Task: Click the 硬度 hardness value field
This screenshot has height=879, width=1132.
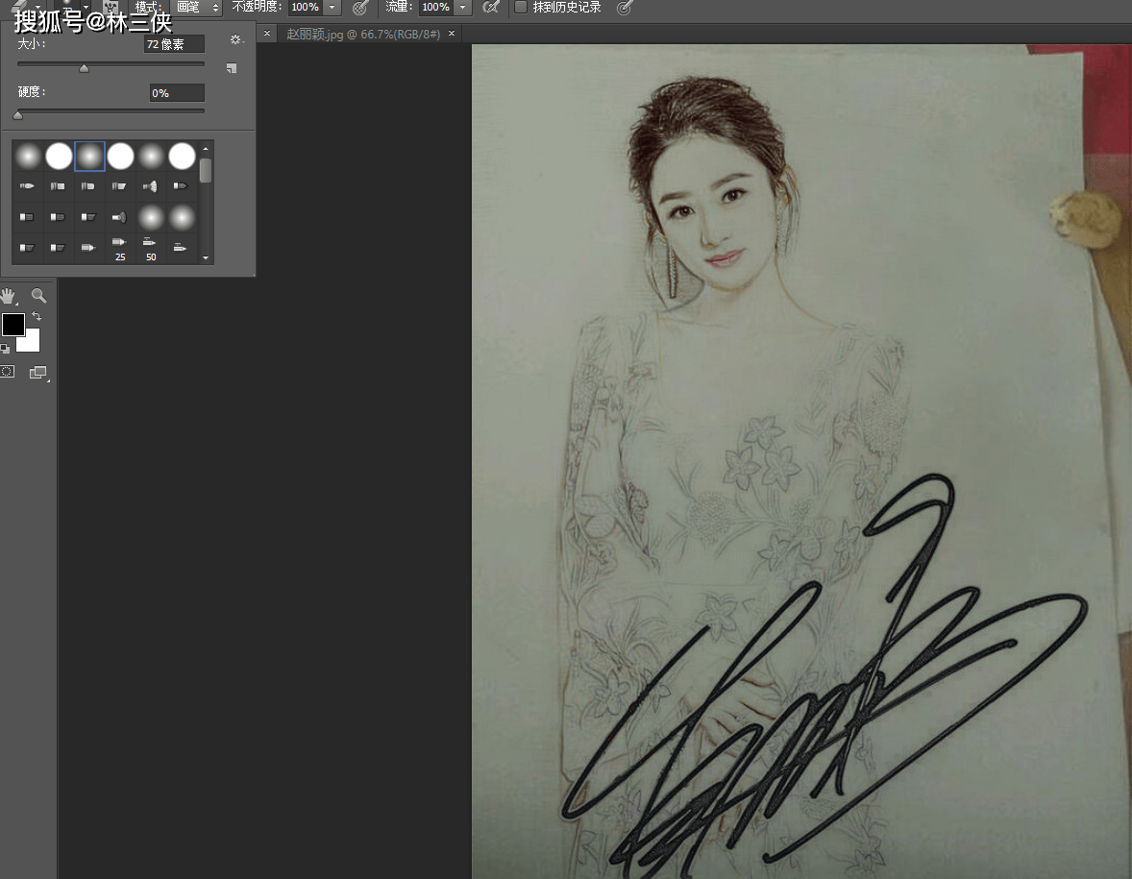Action: point(177,93)
